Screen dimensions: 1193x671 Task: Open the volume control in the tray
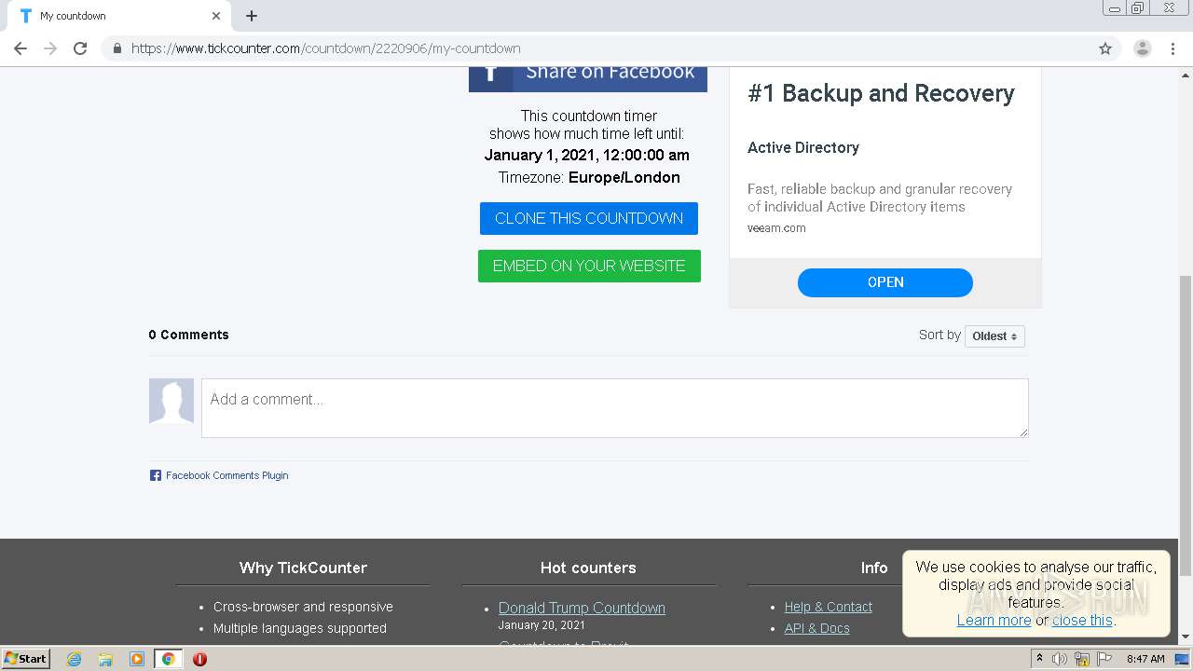[x=1060, y=659]
